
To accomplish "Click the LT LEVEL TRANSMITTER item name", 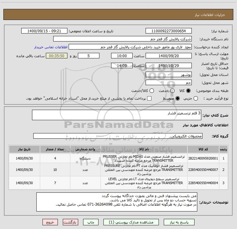I will tap(144, 183).
